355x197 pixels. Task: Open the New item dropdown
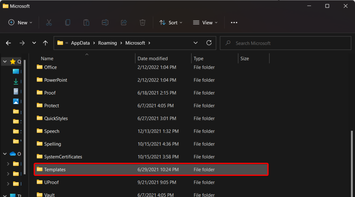tap(21, 22)
